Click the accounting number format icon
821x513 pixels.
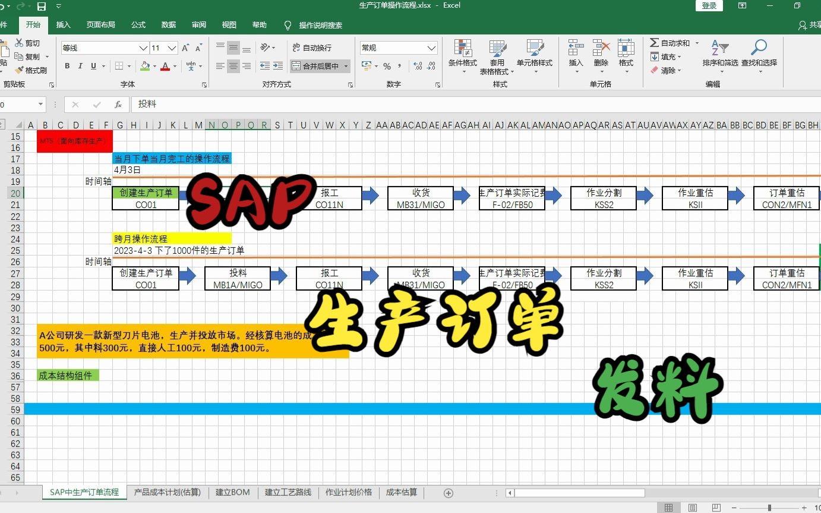point(366,66)
